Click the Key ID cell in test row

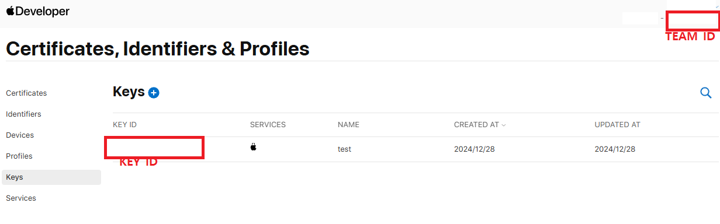[154, 148]
